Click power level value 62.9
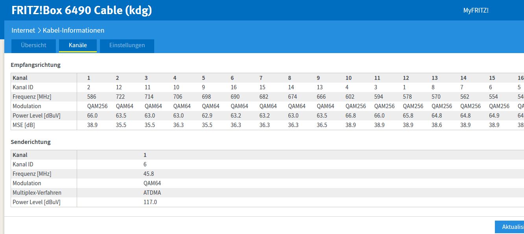The width and height of the screenshot is (524, 234). click(207, 116)
